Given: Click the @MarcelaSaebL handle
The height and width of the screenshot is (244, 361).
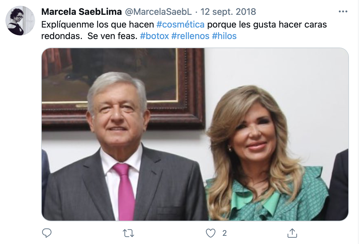Looking at the screenshot, I should [x=158, y=12].
